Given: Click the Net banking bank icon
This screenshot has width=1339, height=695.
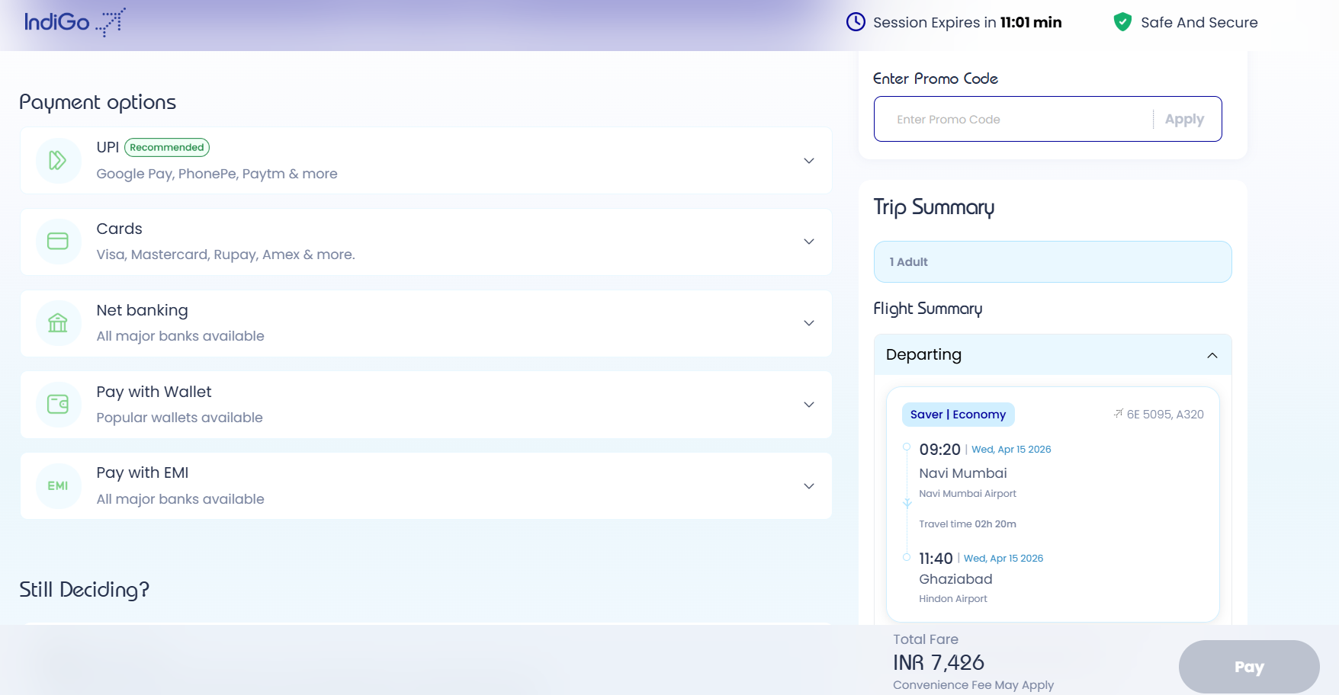Looking at the screenshot, I should pyautogui.click(x=58, y=323).
